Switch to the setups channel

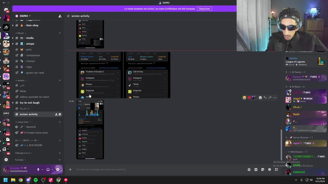pyautogui.click(x=38, y=44)
